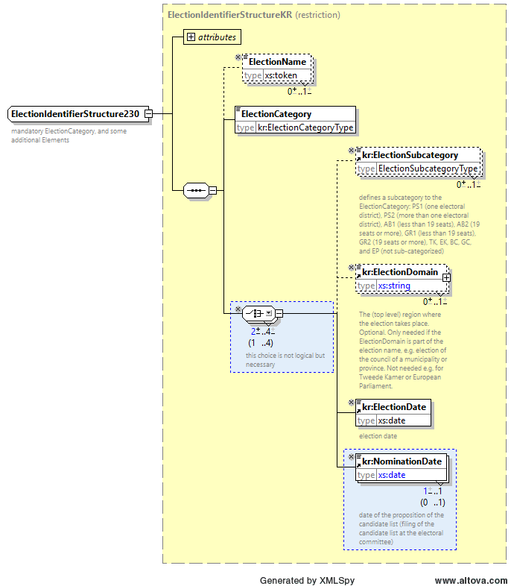Click the ElectionIdentifierStructureKR restriction title
The image size is (514, 586).
click(254, 15)
